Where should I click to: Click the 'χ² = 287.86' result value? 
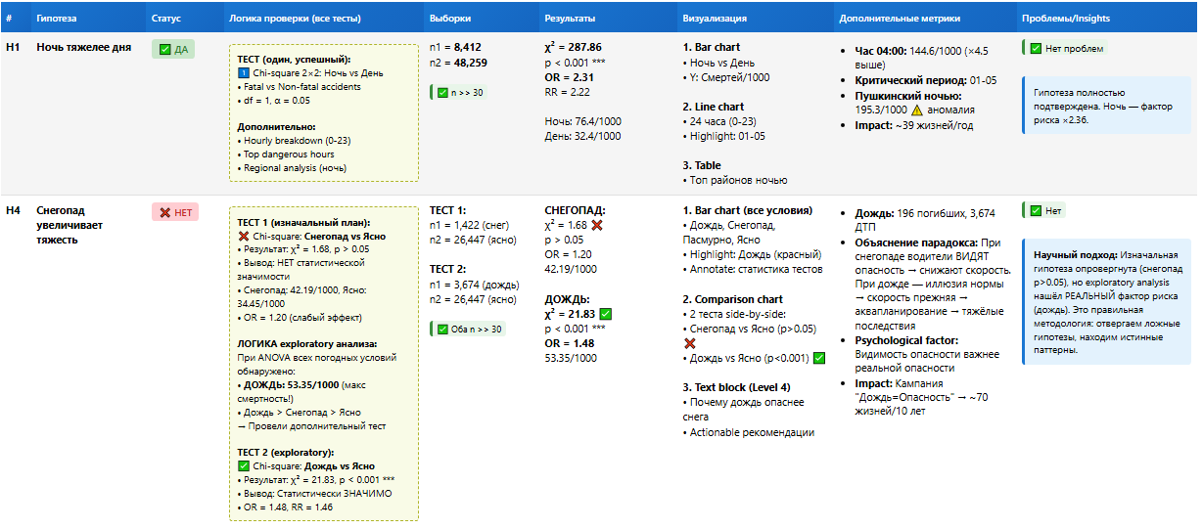[x=573, y=47]
